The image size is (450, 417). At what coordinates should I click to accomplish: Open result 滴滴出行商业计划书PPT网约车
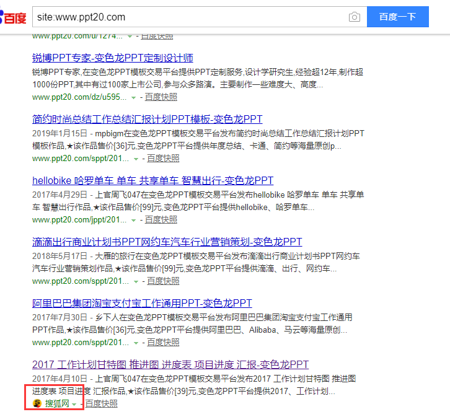point(167,242)
